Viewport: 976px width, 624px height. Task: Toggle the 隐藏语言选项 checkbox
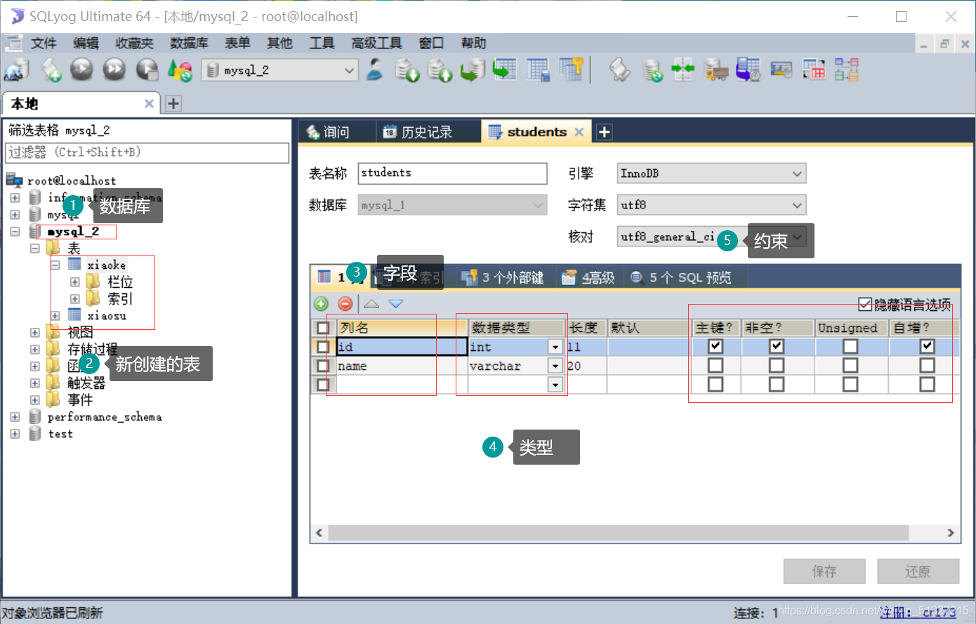[x=865, y=304]
